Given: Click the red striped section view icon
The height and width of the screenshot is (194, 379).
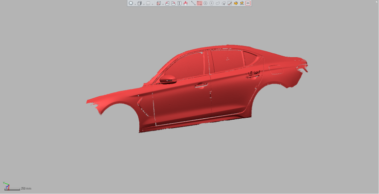Looking at the screenshot, I should point(158,3).
